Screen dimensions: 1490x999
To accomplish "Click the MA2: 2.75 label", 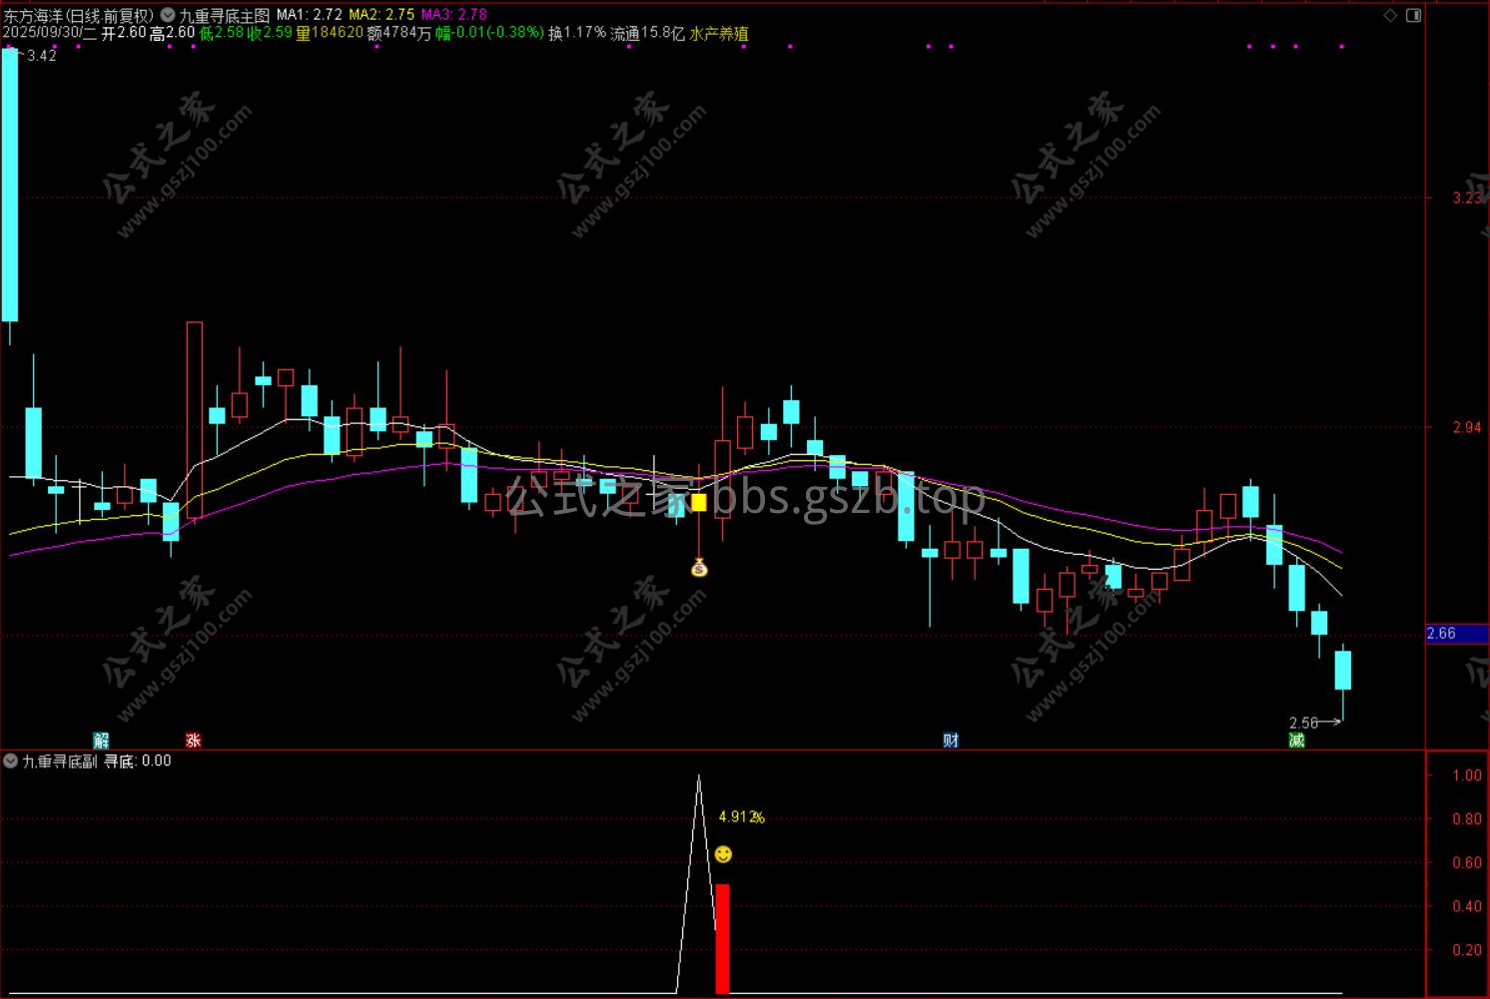I will click(x=381, y=15).
